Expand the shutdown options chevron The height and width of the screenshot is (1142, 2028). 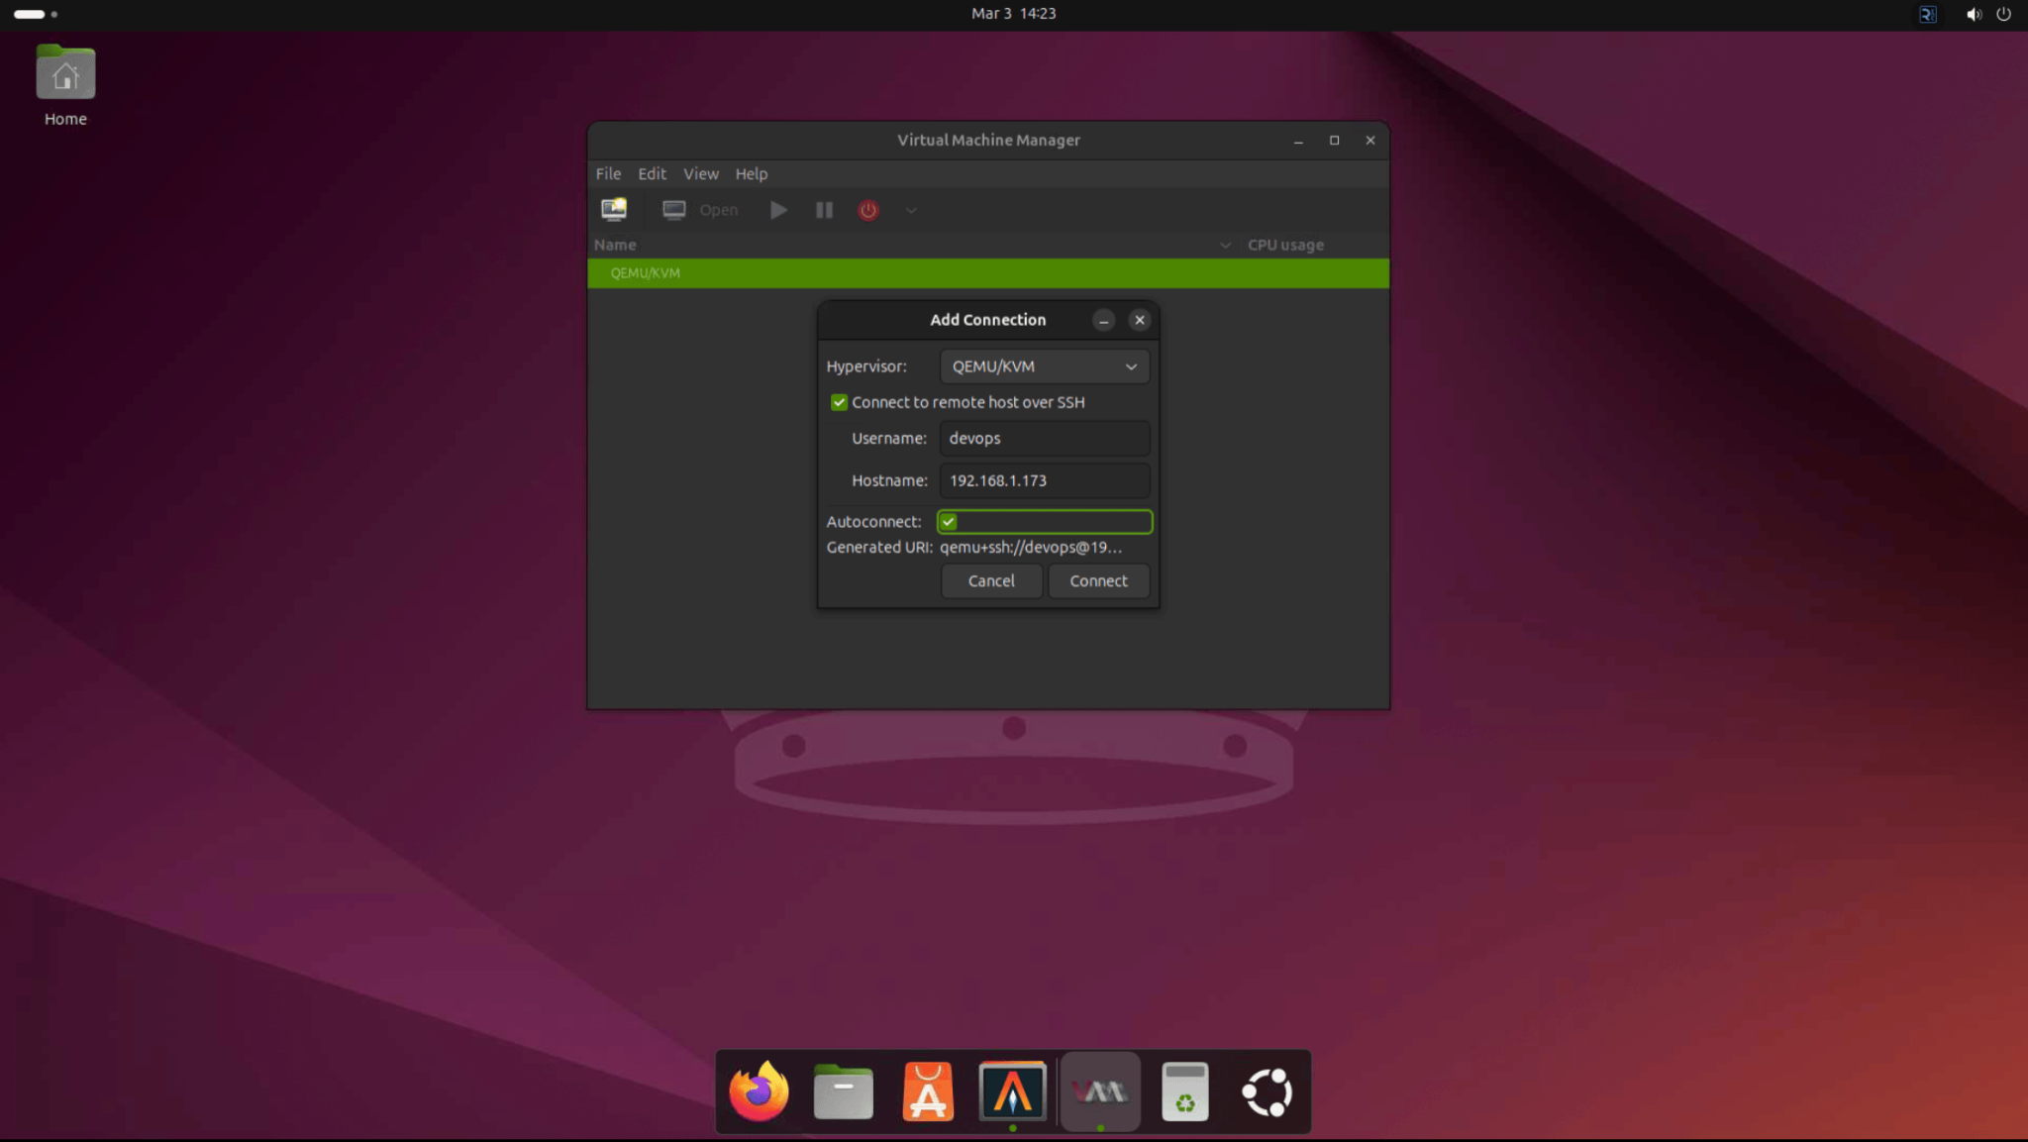coord(910,210)
